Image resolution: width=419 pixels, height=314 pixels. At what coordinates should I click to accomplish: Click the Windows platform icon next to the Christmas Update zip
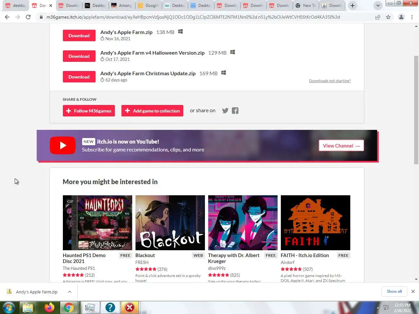pyautogui.click(x=224, y=73)
